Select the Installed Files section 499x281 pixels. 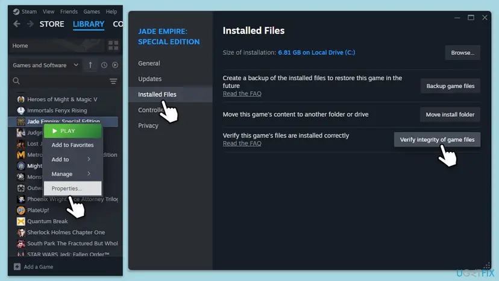tap(171, 94)
